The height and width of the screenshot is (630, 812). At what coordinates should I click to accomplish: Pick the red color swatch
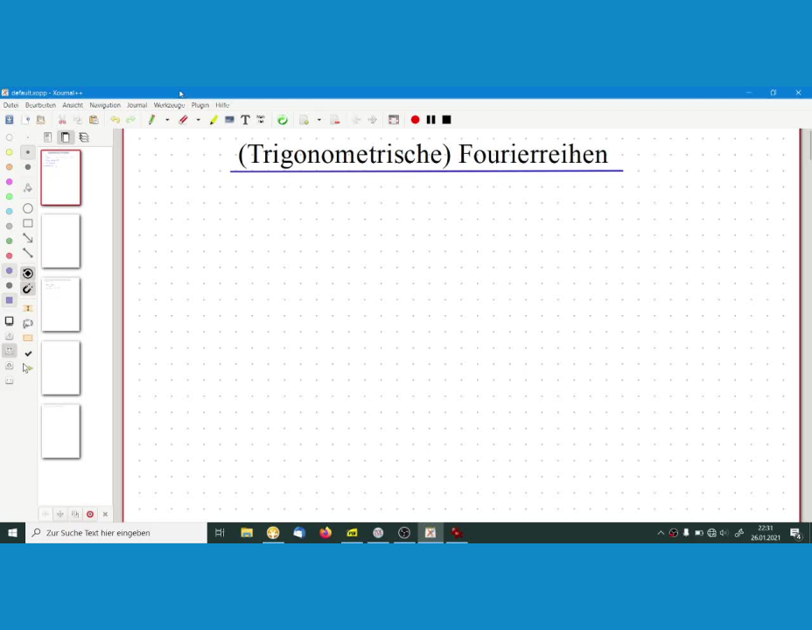(10, 255)
